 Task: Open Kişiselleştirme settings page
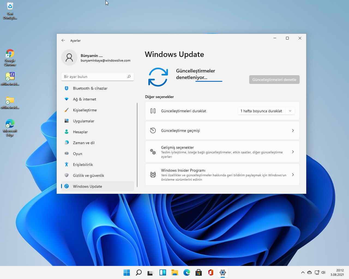tap(98, 110)
